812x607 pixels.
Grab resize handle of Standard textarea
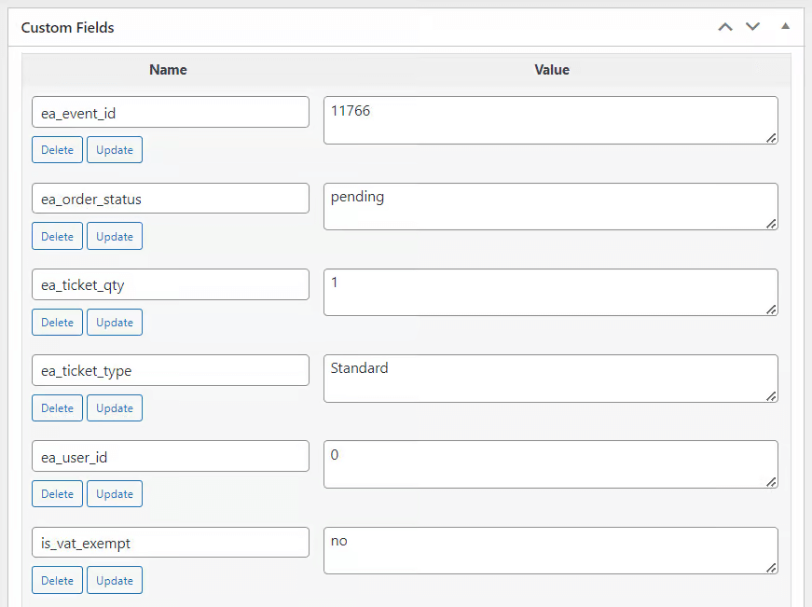(x=771, y=396)
